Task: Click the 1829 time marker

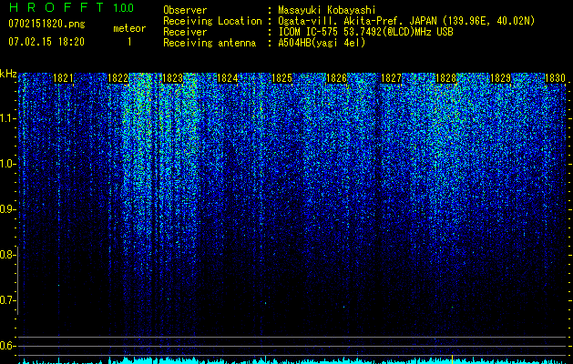Action: pos(501,78)
